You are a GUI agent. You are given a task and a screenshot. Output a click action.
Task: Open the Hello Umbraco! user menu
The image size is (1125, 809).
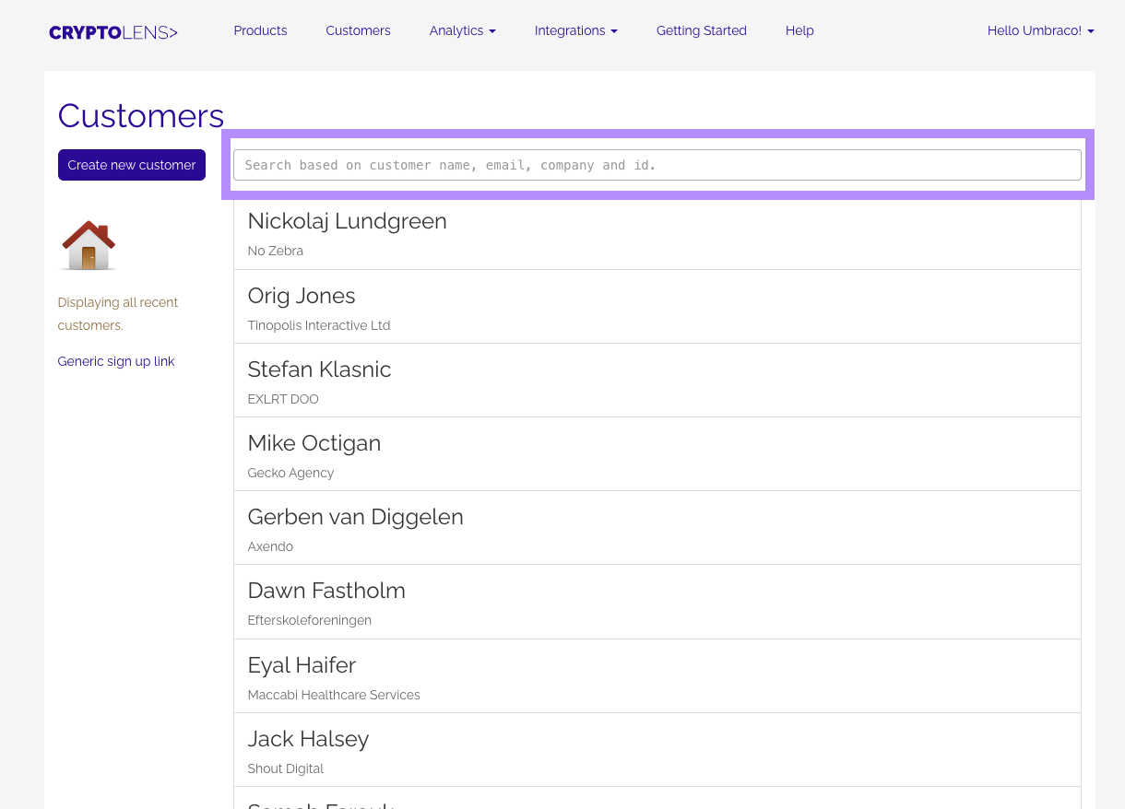pos(1040,30)
